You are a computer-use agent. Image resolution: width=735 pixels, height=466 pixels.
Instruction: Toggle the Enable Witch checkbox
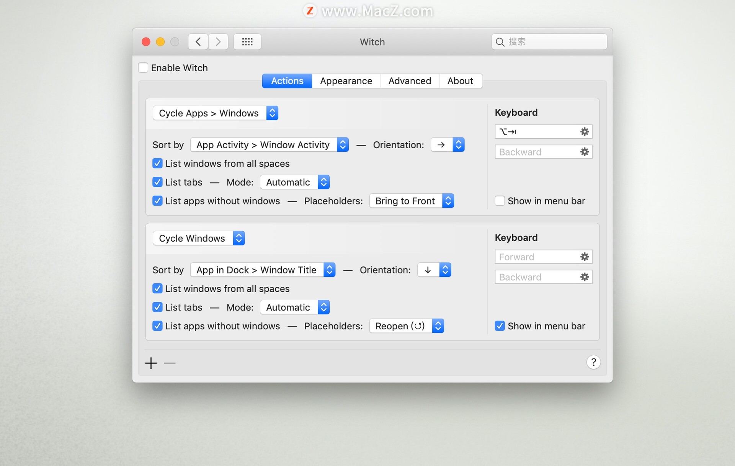point(143,68)
